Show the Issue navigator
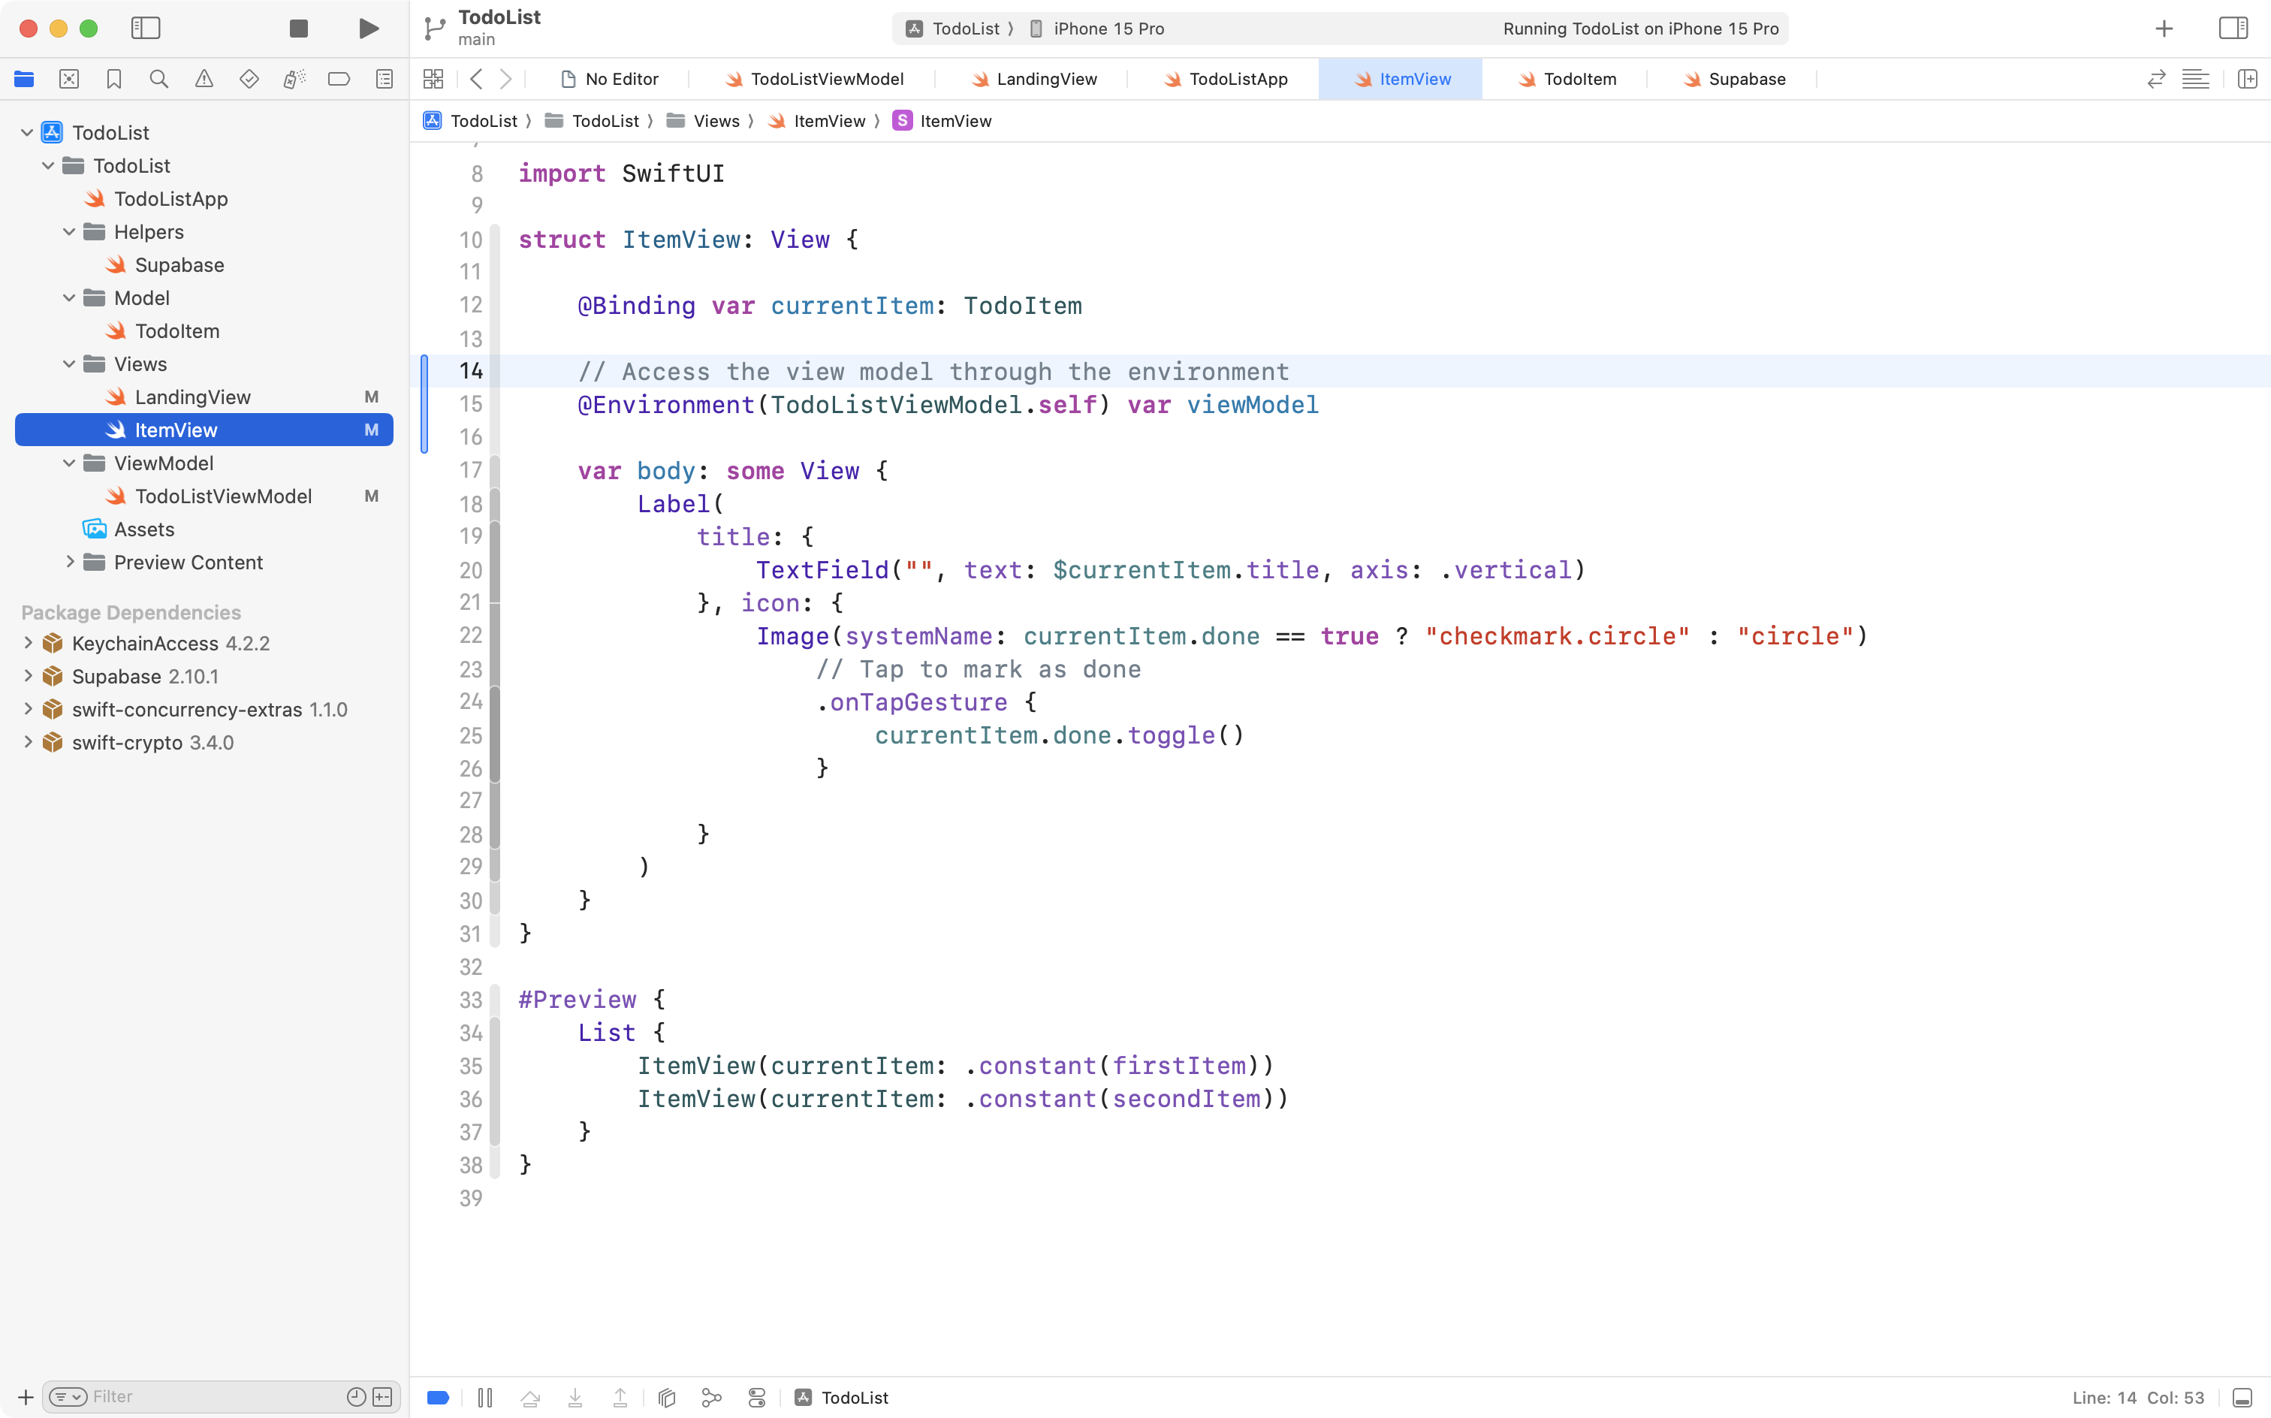Screen dimensions: 2271x1418 pyautogui.click(x=204, y=79)
